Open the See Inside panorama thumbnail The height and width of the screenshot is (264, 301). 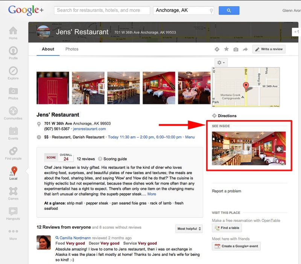249,148
